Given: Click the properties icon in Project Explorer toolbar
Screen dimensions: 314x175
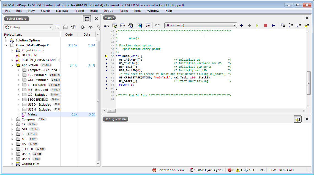Looking at the screenshot, I should tap(73, 27).
